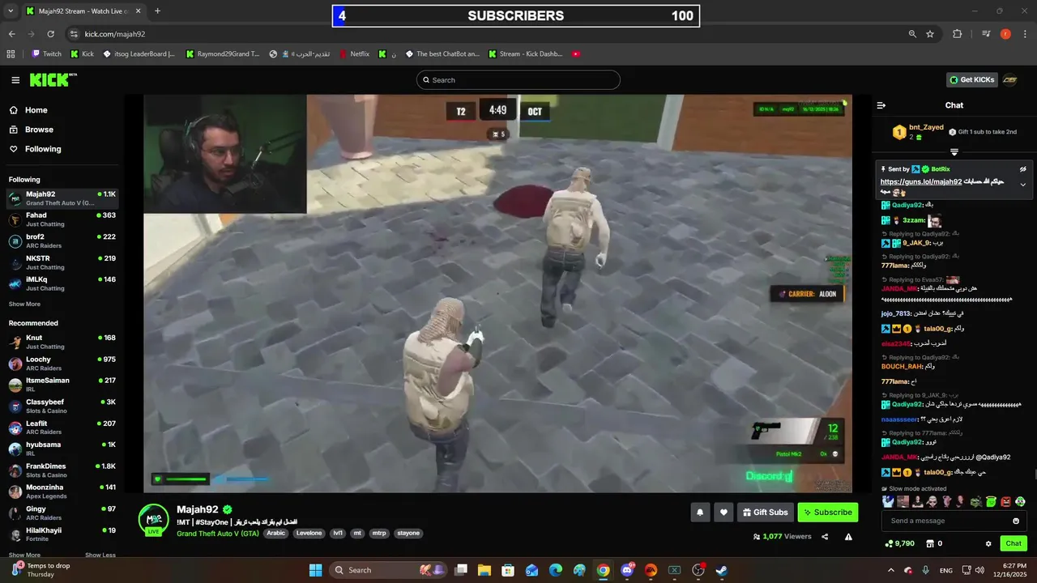Image resolution: width=1037 pixels, height=583 pixels.
Task: Open Chrome media control icon
Action: (986, 34)
